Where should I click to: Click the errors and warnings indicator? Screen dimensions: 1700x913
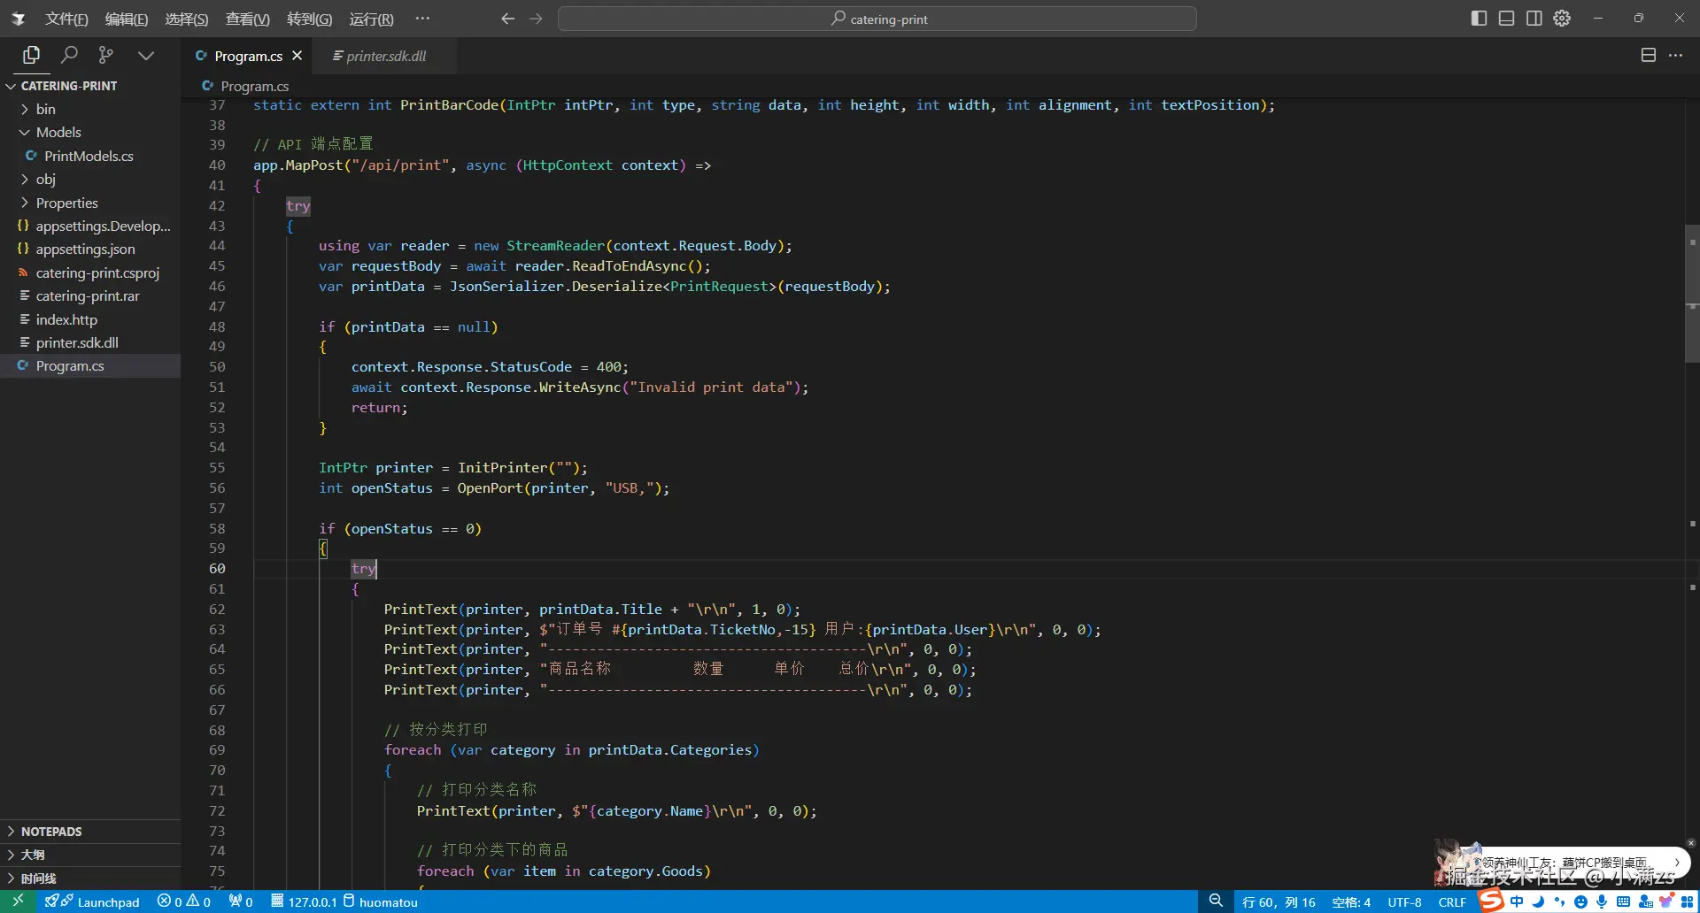pyautogui.click(x=184, y=901)
